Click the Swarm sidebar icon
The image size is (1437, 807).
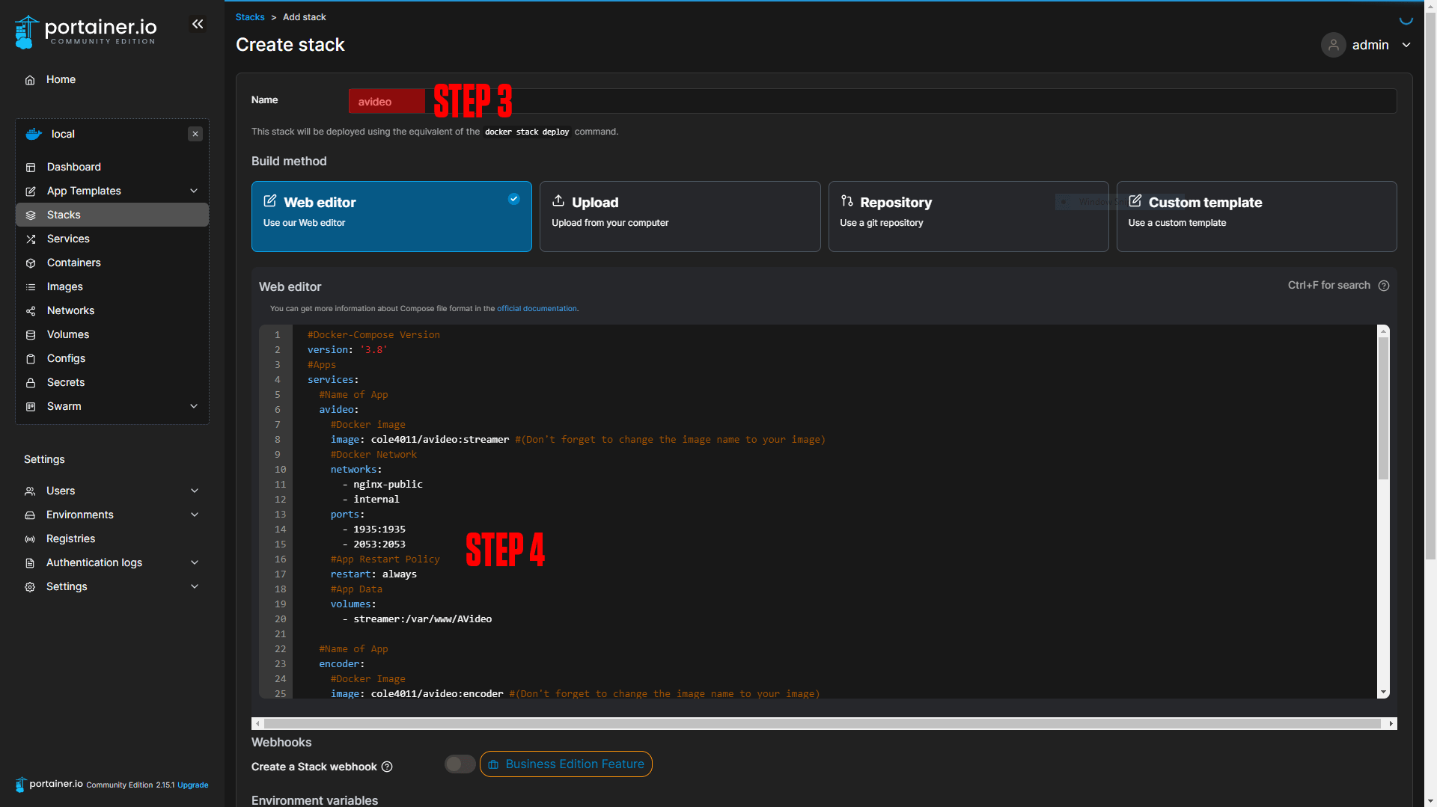[x=31, y=407]
